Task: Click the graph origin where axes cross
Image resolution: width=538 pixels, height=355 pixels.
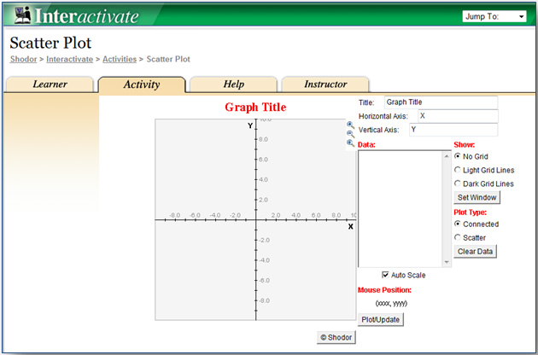Action: pyautogui.click(x=256, y=219)
